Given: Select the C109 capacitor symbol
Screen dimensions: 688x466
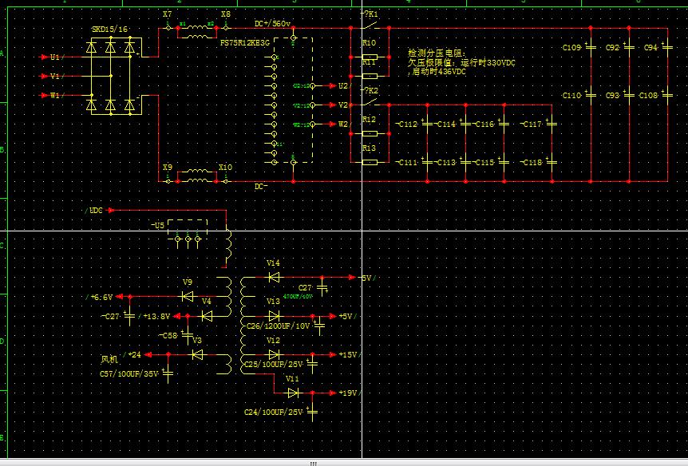Looking at the screenshot, I should pos(590,48).
